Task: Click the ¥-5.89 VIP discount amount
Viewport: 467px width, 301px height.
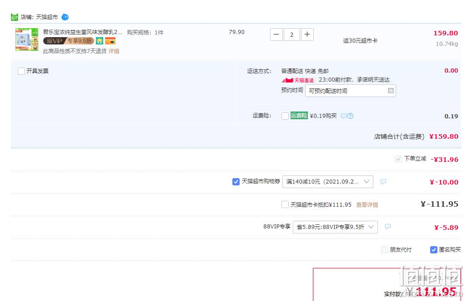Action: pos(446,228)
